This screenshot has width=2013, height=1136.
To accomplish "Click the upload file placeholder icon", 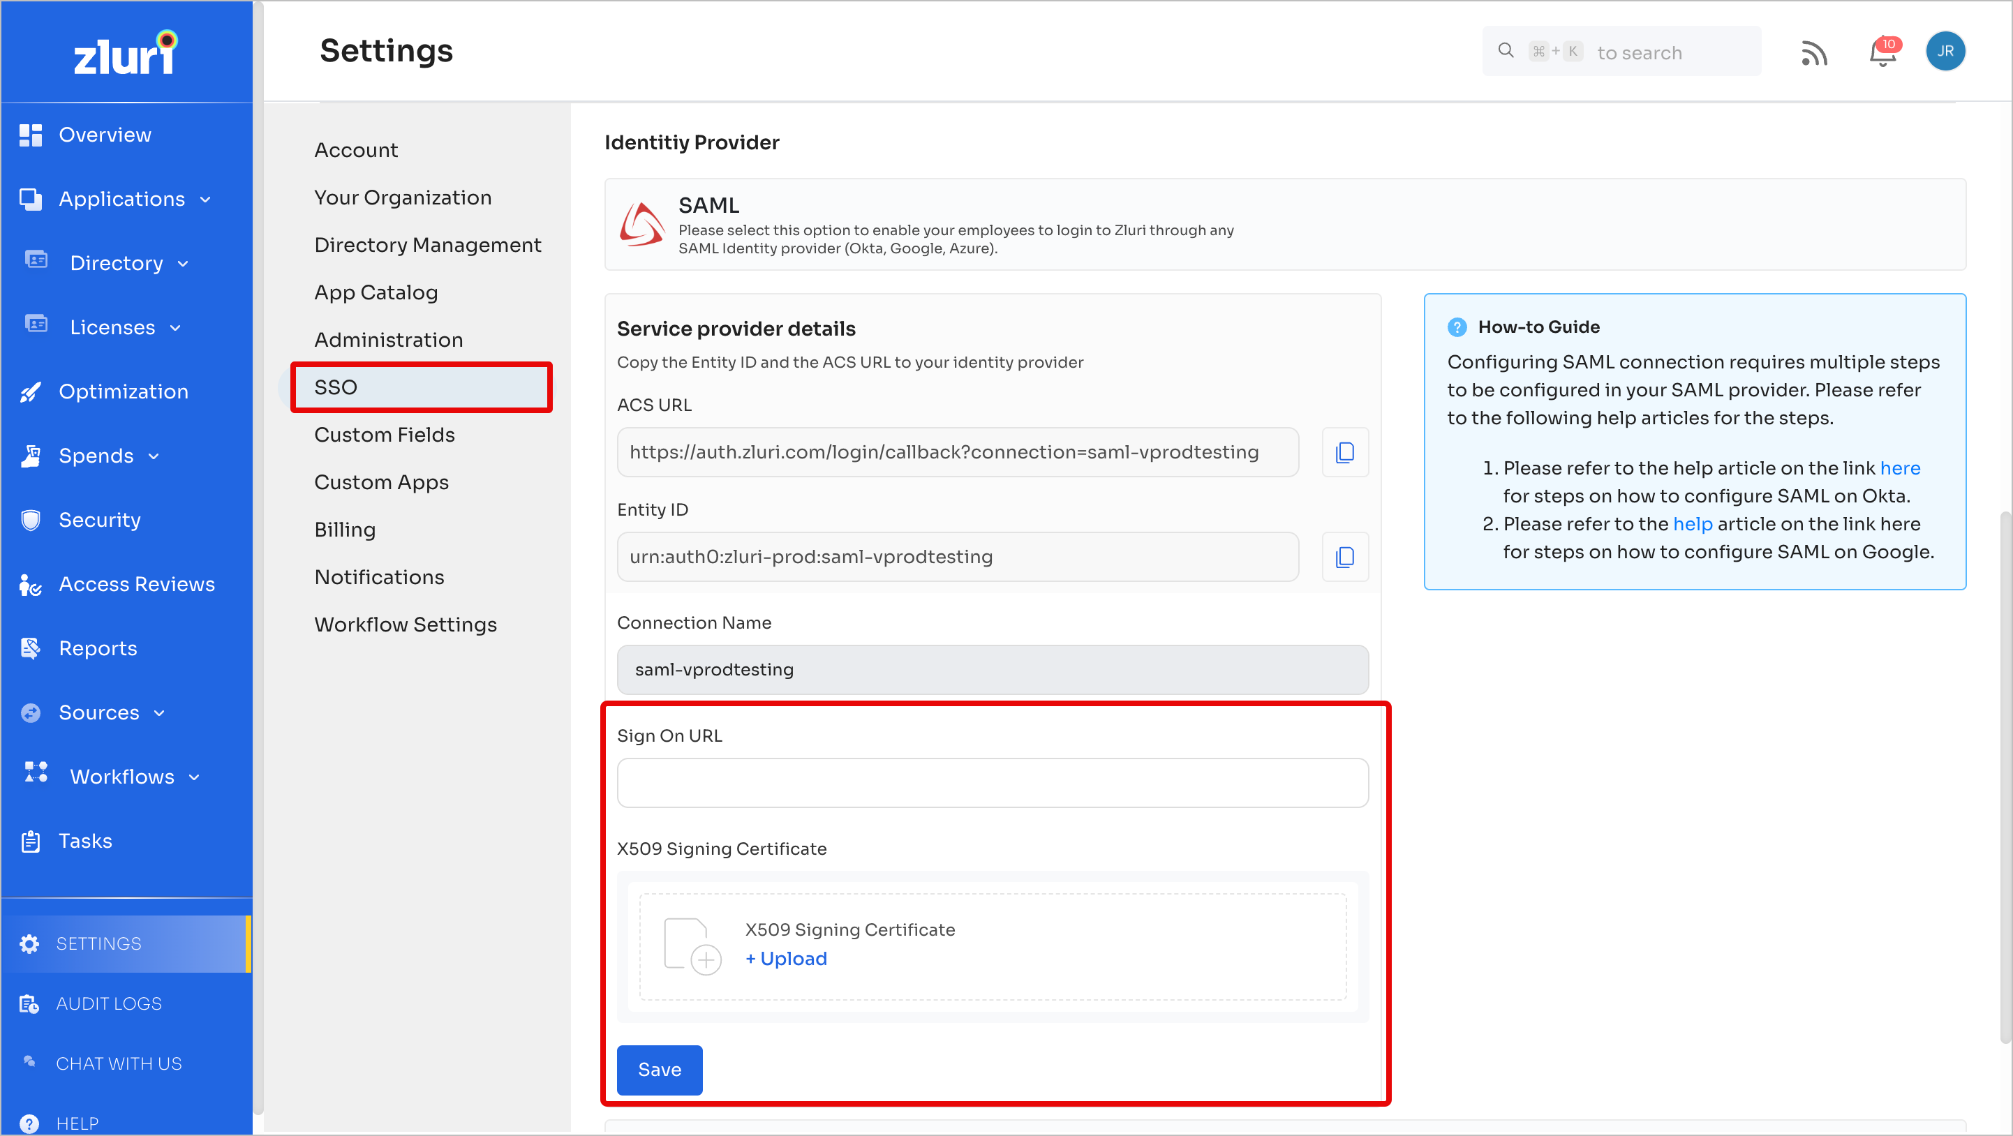I will click(692, 946).
